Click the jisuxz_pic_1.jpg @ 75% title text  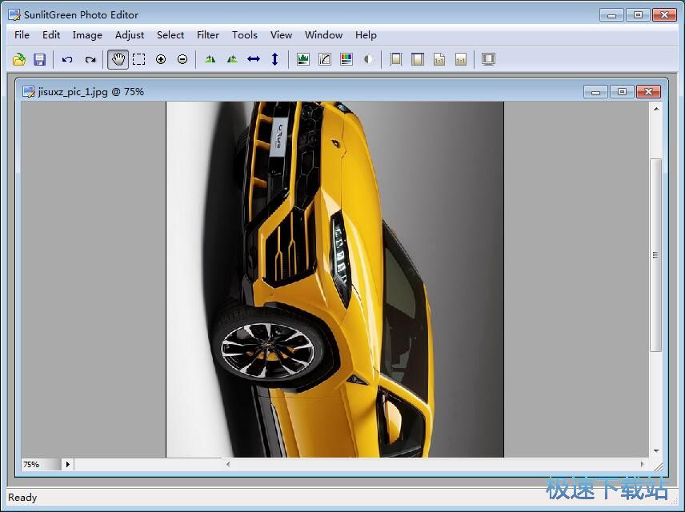[x=91, y=92]
